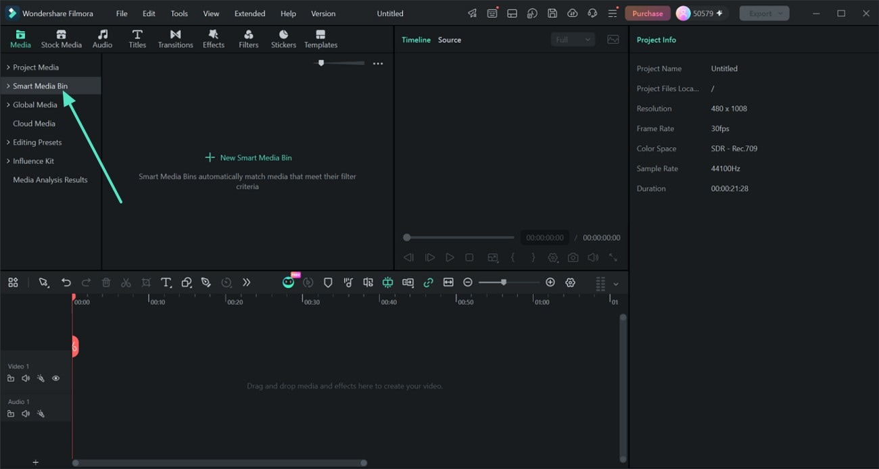This screenshot has height=469, width=879.
Task: Open the AI Copilot robot icon
Action: (x=289, y=282)
